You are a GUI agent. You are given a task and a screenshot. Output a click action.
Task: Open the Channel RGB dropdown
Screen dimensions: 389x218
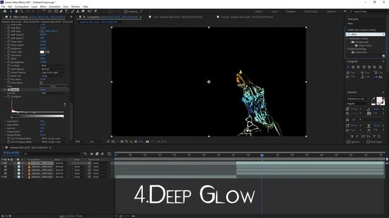point(53,93)
